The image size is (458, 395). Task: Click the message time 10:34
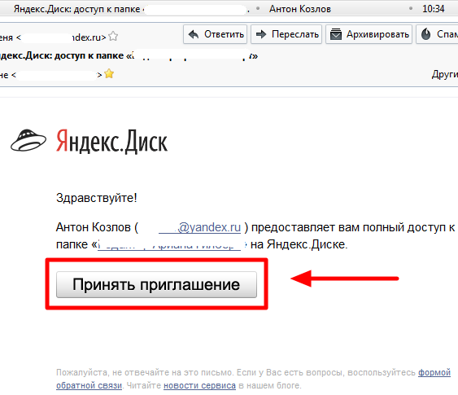(433, 9)
